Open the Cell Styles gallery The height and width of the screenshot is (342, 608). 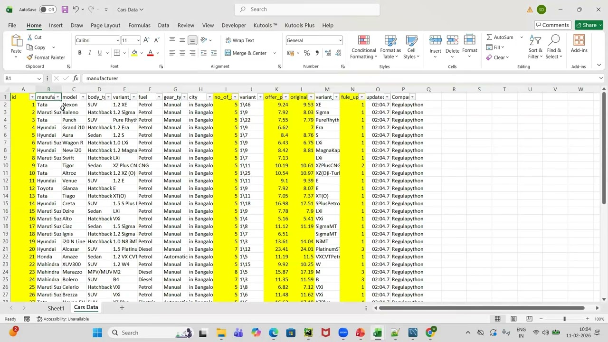[411, 47]
